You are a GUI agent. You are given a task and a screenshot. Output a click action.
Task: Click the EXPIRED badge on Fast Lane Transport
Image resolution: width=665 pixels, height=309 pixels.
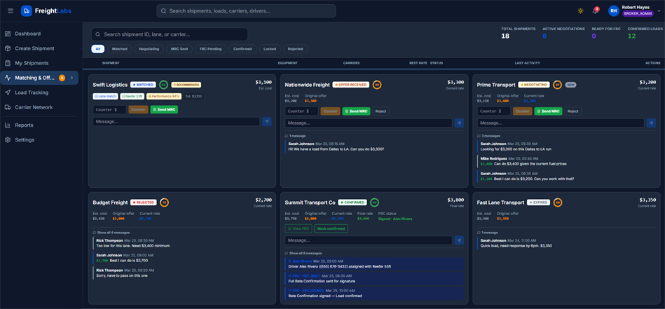[x=539, y=202]
